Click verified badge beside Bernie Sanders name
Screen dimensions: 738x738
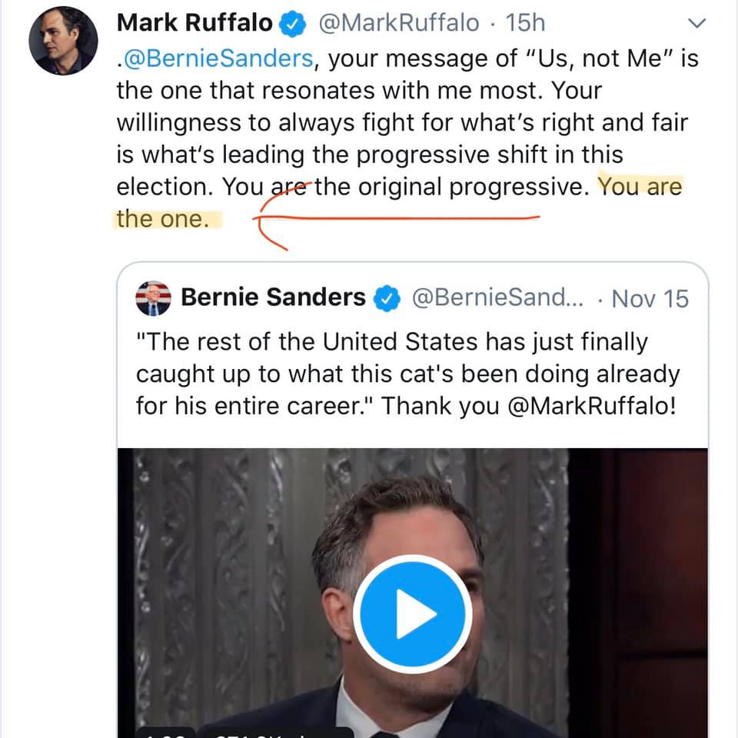(386, 298)
